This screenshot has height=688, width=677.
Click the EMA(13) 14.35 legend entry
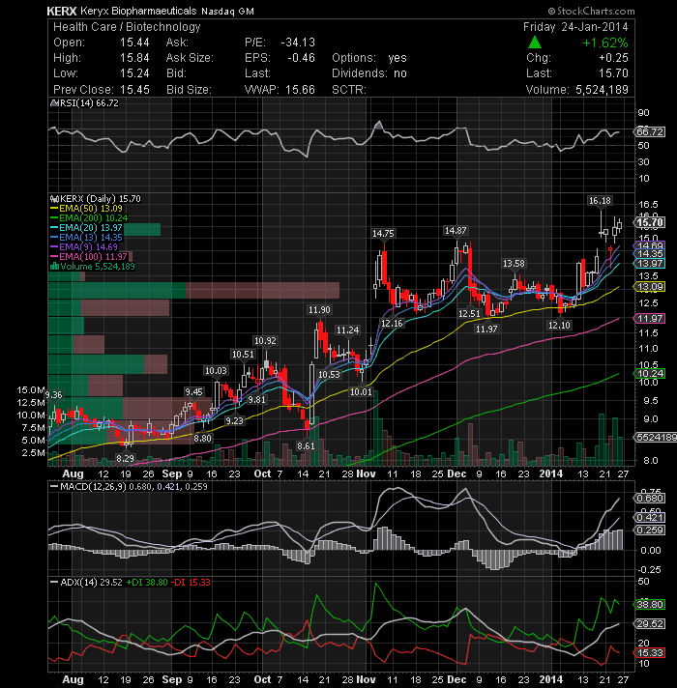point(86,238)
